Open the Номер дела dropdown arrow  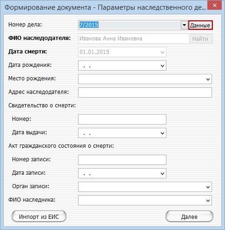click(184, 25)
